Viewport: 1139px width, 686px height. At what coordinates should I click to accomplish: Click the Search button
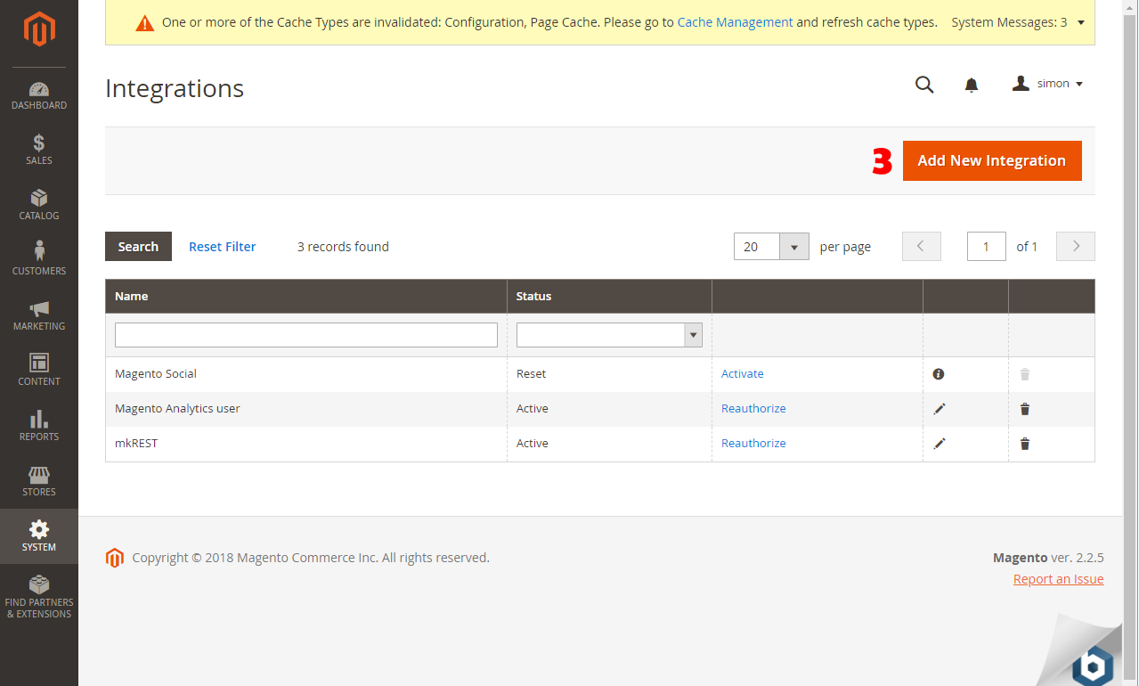point(138,247)
